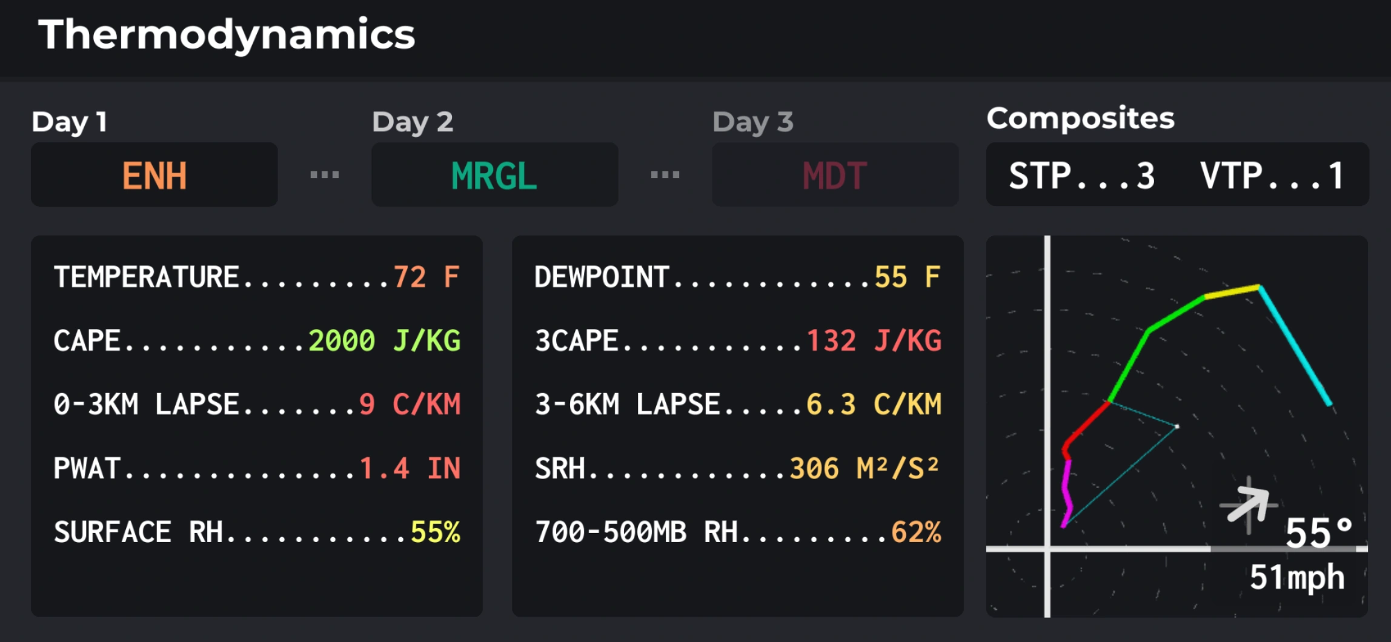
Task: Select the Day 1 ENH outlook
Action: pyautogui.click(x=154, y=175)
